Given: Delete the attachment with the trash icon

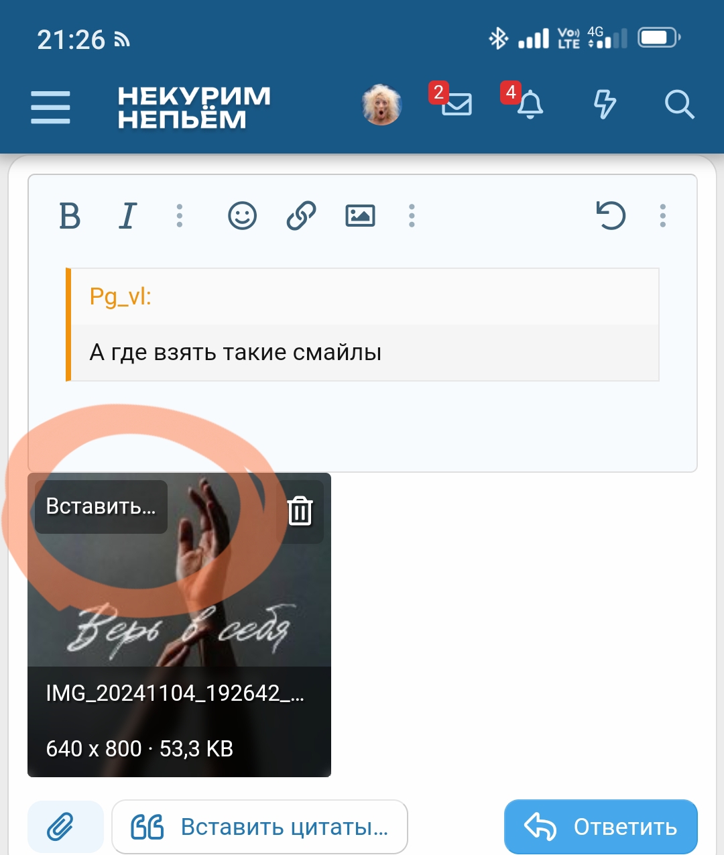Looking at the screenshot, I should 300,511.
